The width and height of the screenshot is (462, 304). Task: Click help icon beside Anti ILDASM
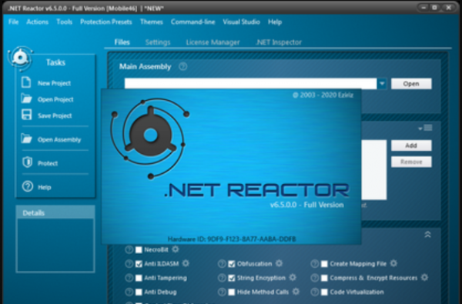pyautogui.click(x=129, y=264)
